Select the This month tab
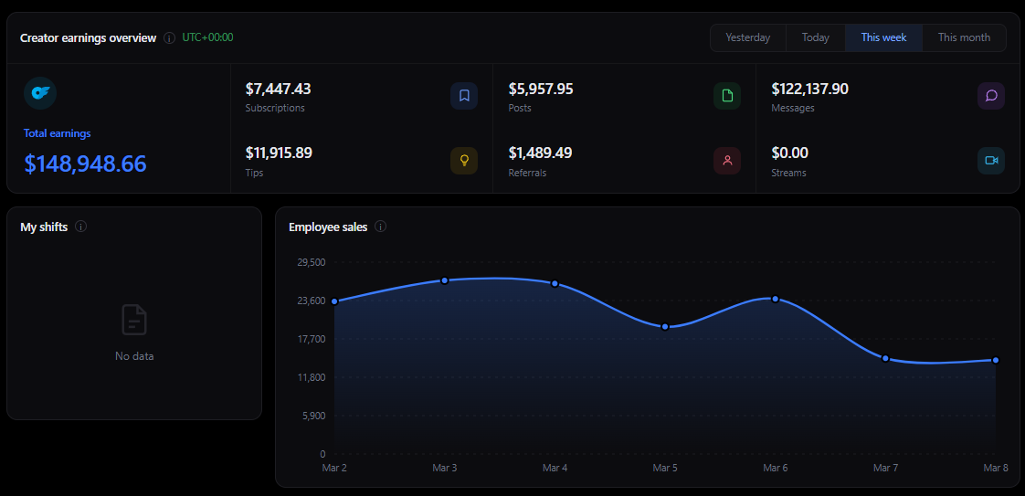Viewport: 1025px width, 496px height. click(x=964, y=37)
